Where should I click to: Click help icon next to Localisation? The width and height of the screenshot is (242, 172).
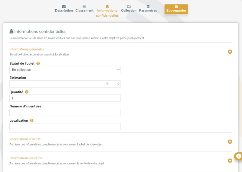pos(32,120)
